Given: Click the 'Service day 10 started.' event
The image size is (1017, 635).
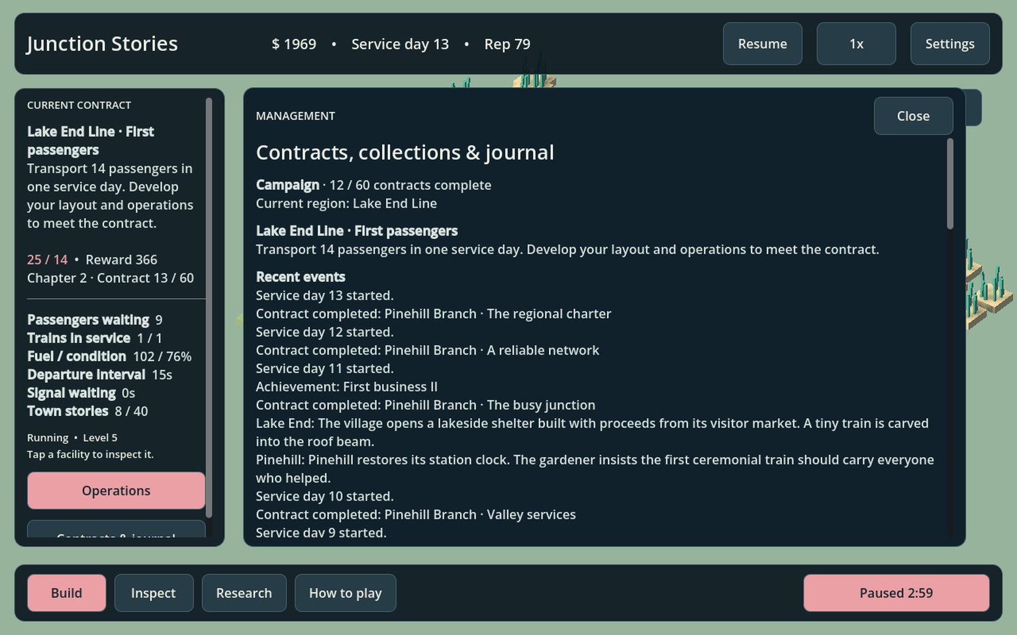Looking at the screenshot, I should coord(324,496).
